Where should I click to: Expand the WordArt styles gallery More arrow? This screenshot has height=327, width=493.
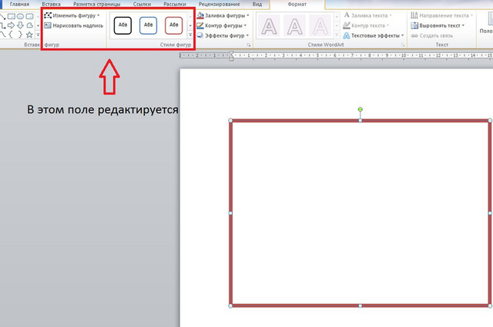337,35
